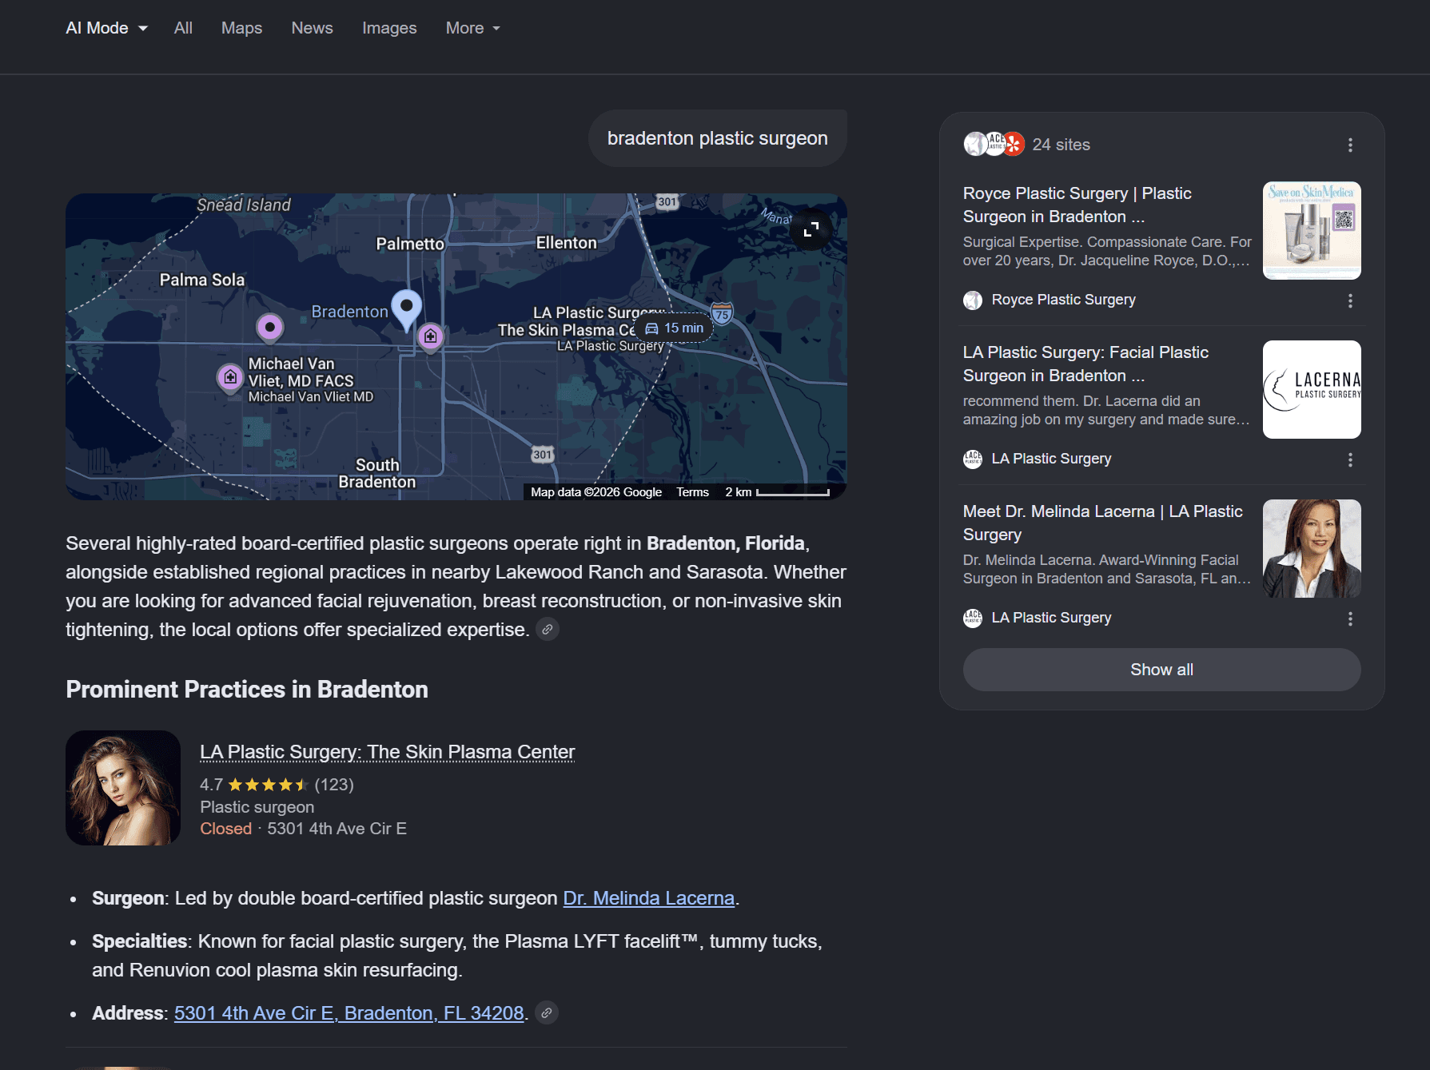Open LA Plastic Surgery Facial Plastic Surgeon result

[1085, 364]
